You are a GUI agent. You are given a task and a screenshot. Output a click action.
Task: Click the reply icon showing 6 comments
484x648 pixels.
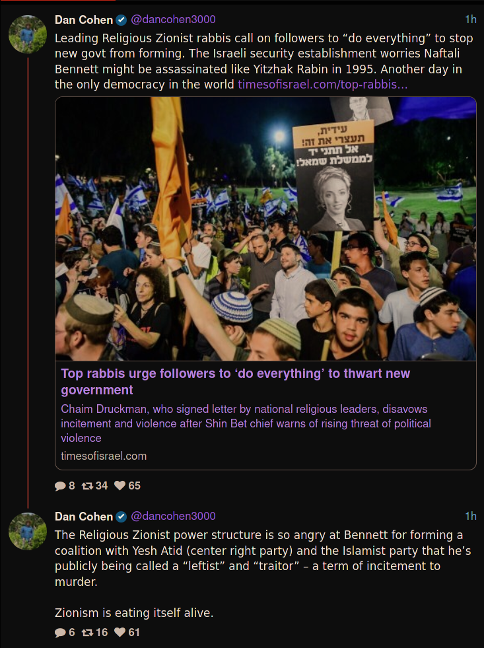[61, 633]
